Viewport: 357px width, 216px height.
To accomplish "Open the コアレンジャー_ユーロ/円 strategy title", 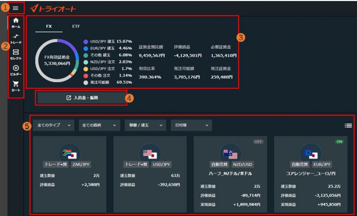I will click(x=311, y=174).
